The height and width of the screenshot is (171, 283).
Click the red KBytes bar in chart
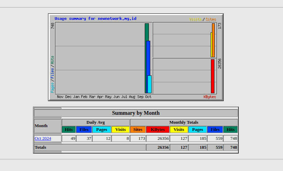click(213, 76)
